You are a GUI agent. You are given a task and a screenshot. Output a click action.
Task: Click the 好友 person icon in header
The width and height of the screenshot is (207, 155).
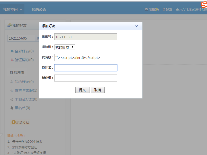click(164, 9)
